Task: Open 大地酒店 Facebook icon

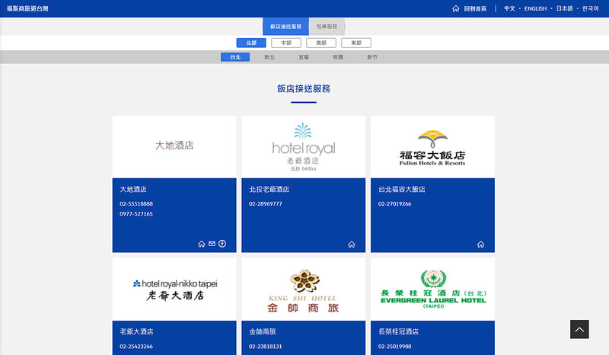Action: pyautogui.click(x=222, y=244)
